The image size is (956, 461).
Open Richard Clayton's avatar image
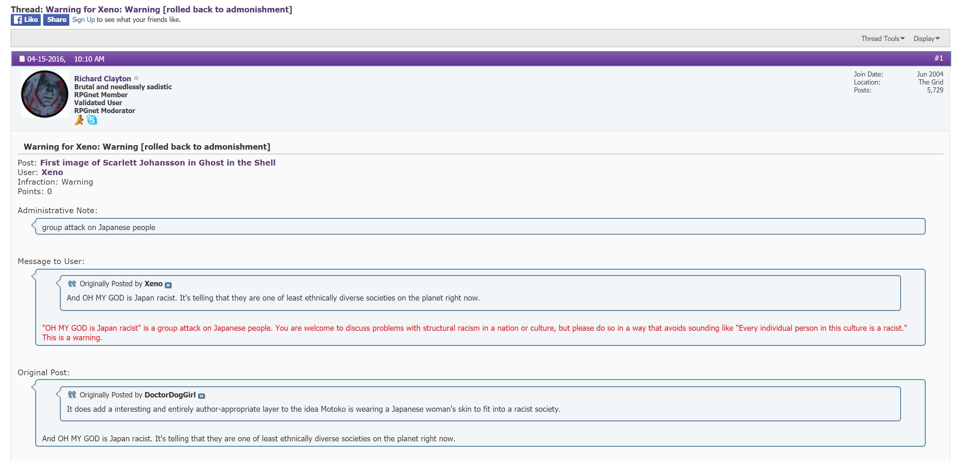click(x=44, y=94)
